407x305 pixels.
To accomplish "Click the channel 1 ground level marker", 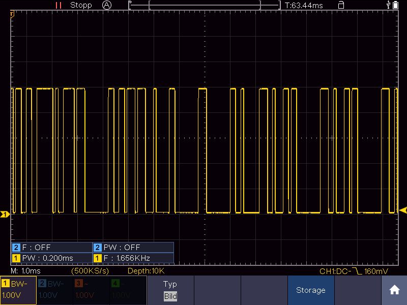I will 5,214.
